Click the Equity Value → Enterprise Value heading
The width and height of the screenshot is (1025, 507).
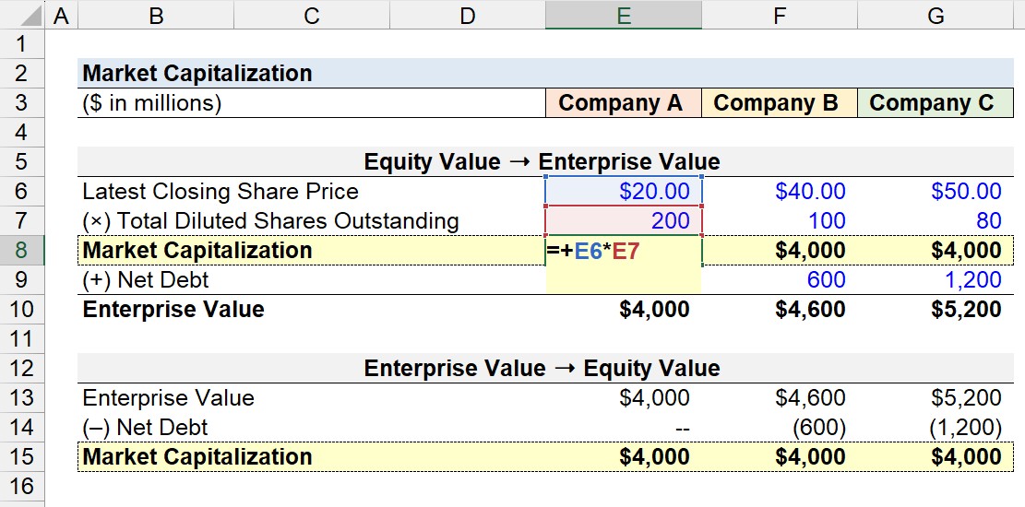click(x=542, y=161)
